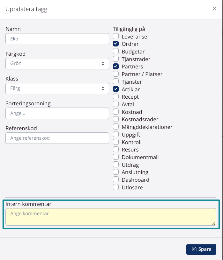Enable the Utlösare checkbox
The image size is (223, 260).
[116, 187]
